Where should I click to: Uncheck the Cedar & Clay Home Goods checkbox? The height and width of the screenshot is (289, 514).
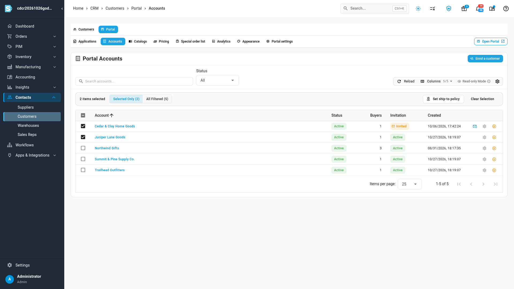coord(83,126)
